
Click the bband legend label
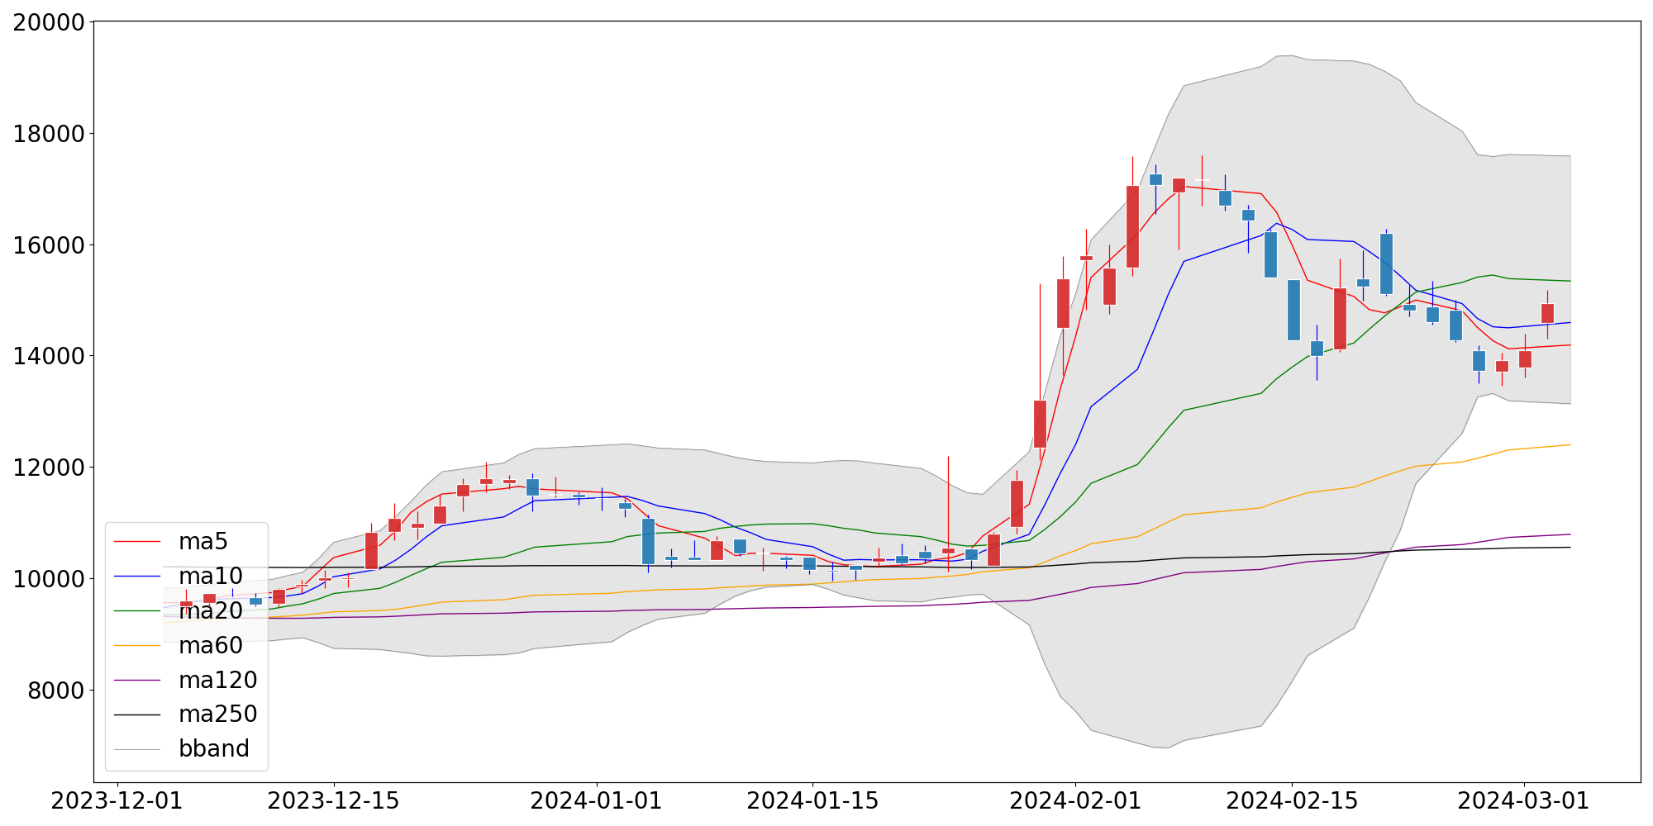(x=214, y=749)
